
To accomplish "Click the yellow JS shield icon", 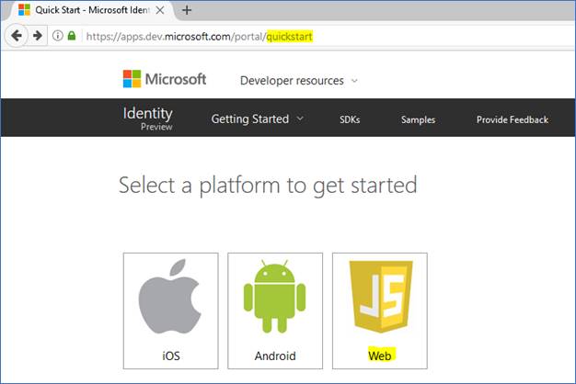I will click(x=379, y=299).
